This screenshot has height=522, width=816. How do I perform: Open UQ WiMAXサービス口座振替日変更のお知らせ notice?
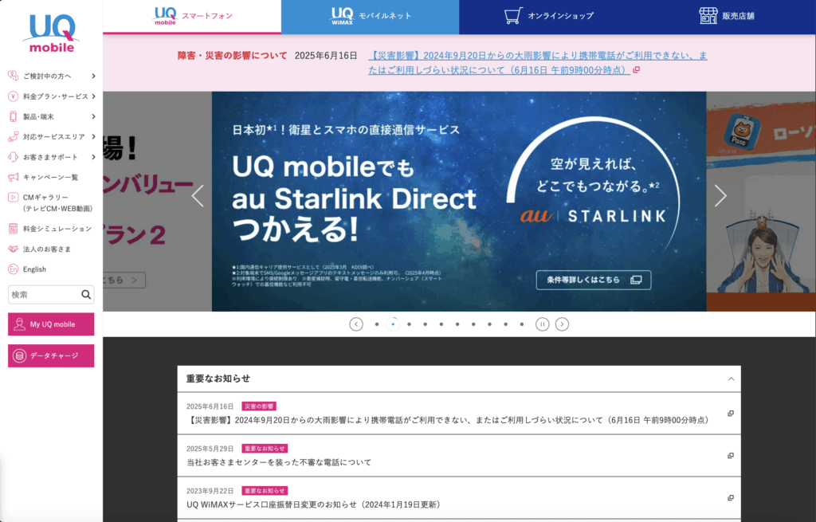click(x=315, y=504)
